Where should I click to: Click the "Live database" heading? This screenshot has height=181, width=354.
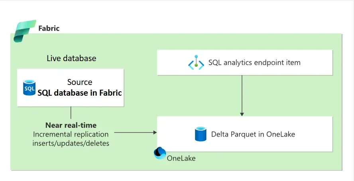(x=71, y=58)
